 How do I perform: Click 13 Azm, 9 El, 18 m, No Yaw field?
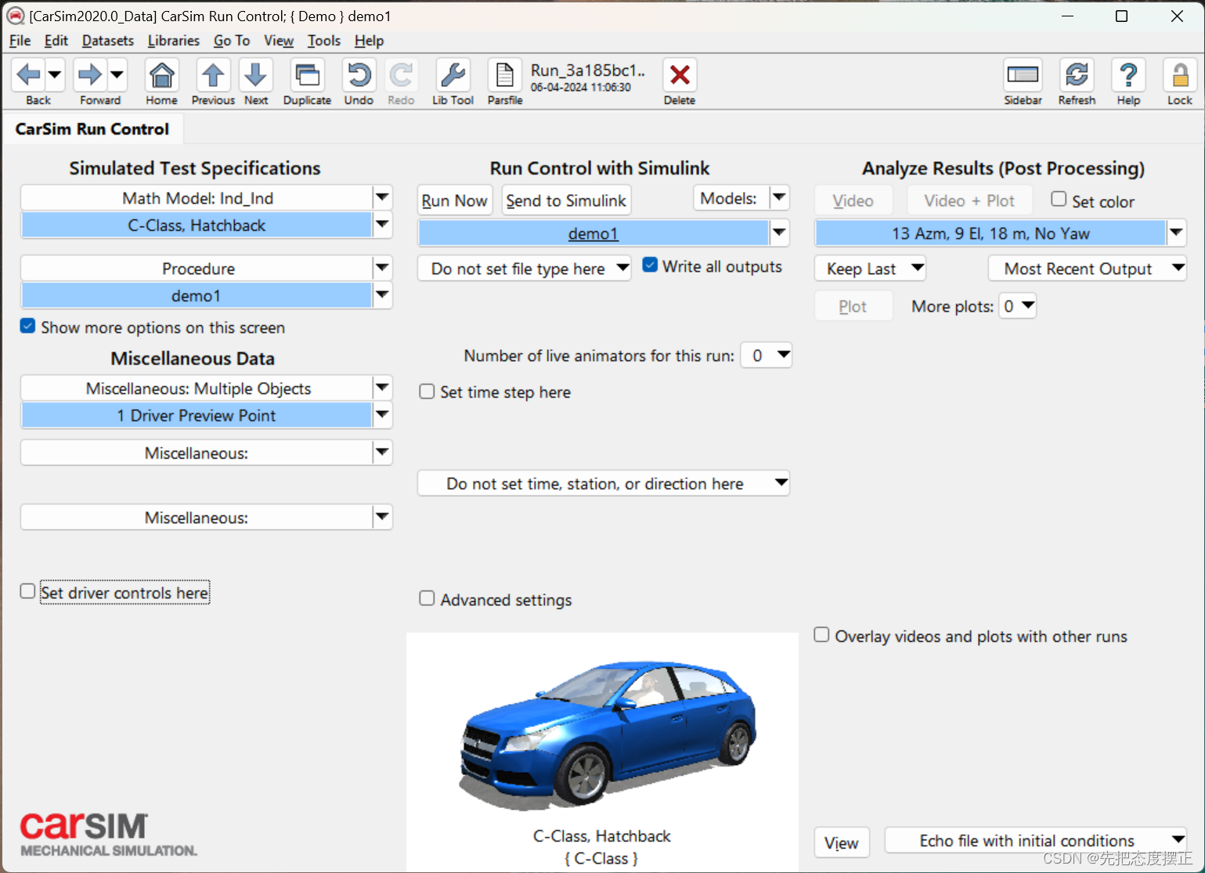click(x=990, y=233)
